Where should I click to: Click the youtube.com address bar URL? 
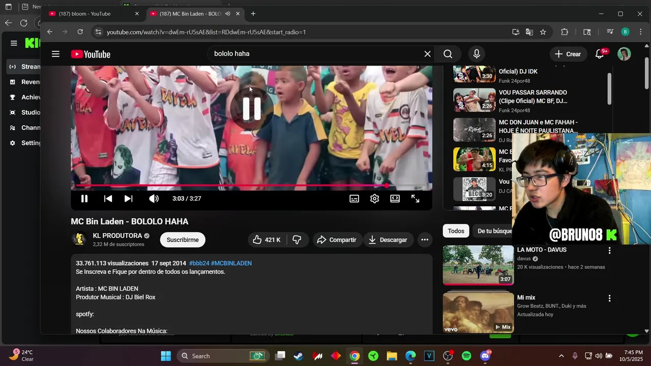tap(206, 32)
